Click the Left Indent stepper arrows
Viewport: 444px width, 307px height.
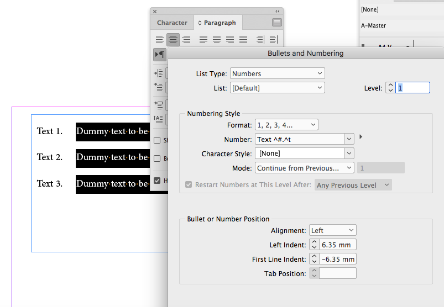coord(314,245)
